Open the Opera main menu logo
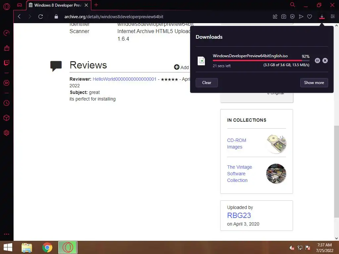The height and width of the screenshot is (254, 339). [x=7, y=7]
